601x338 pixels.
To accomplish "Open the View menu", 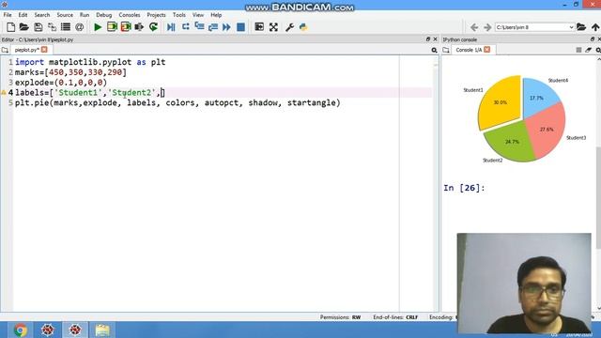I will tap(198, 15).
